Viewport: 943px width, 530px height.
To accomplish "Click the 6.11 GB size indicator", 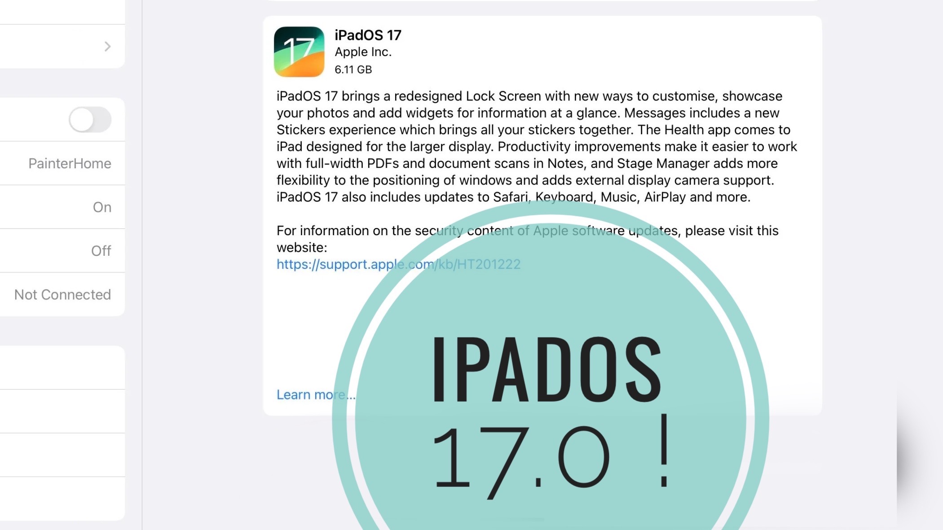I will point(353,69).
